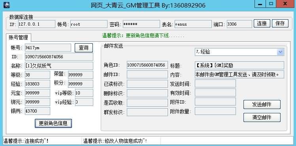
Task: Click the 发送邮件 button
Action: [x=262, y=104]
